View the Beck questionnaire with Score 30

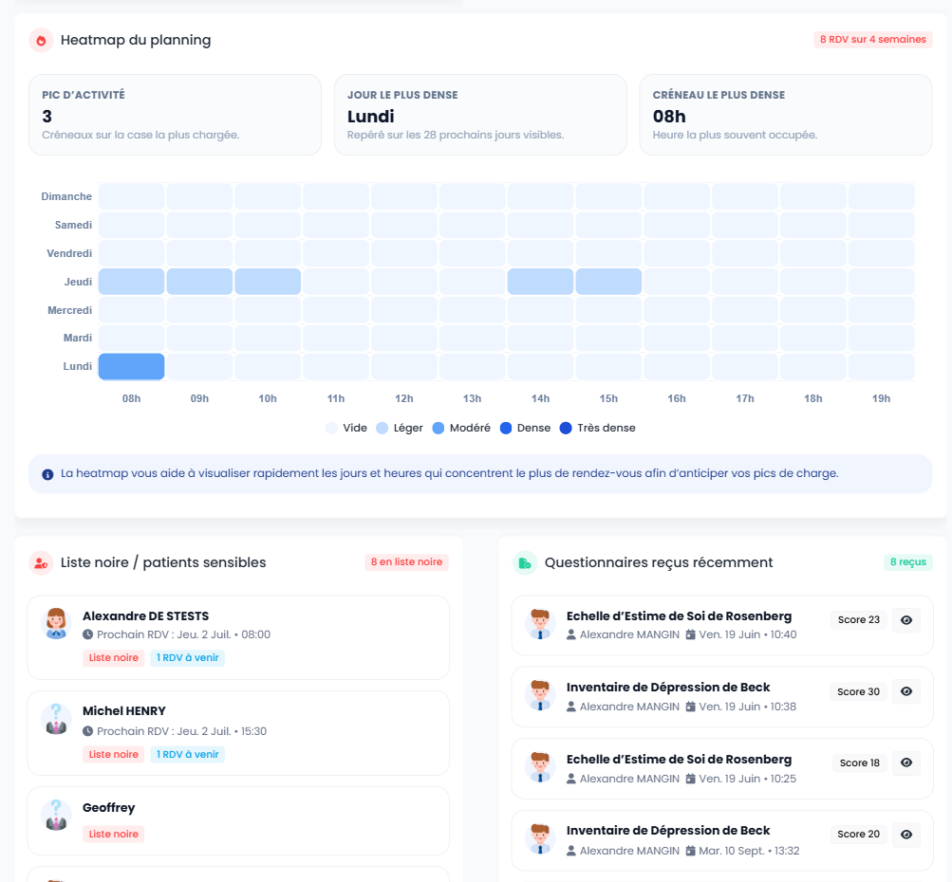[906, 691]
